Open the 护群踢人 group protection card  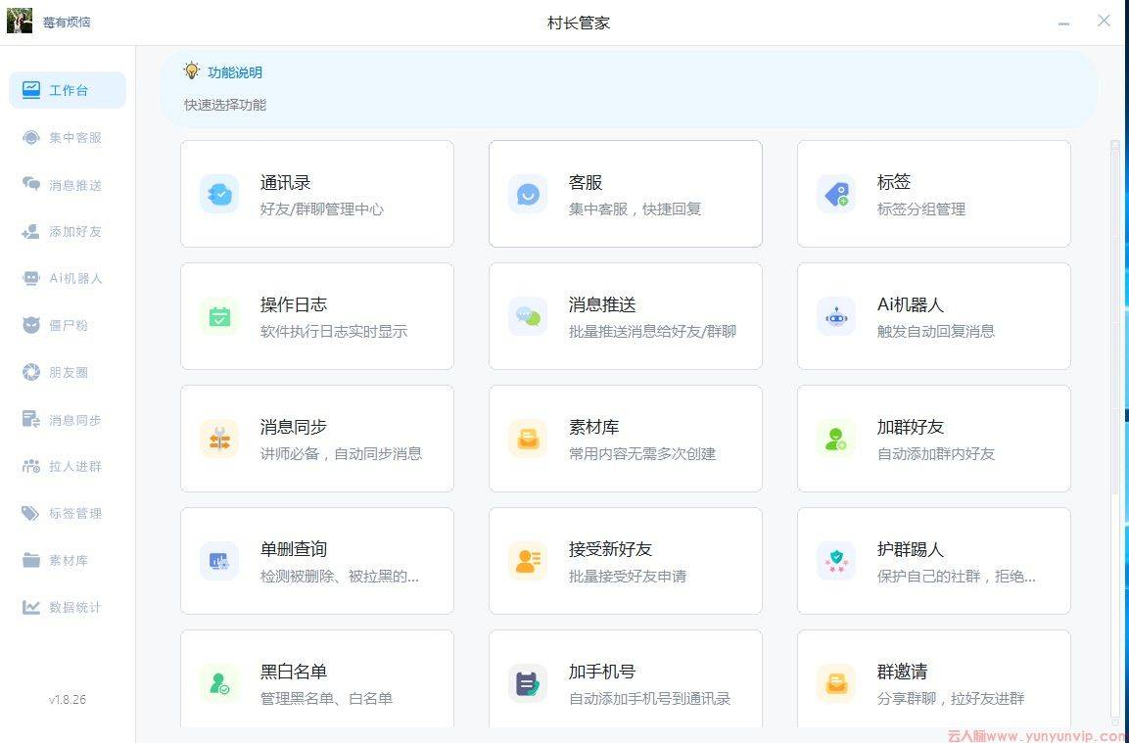click(x=933, y=561)
